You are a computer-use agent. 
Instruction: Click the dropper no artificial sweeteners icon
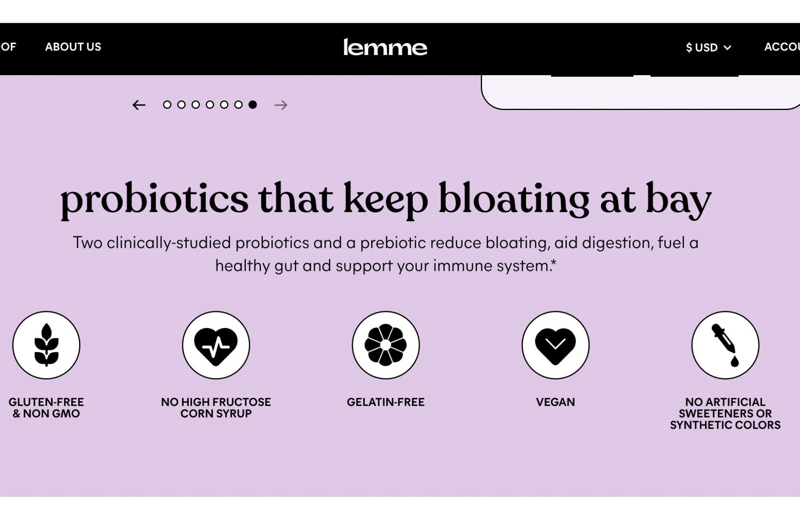[x=725, y=345]
